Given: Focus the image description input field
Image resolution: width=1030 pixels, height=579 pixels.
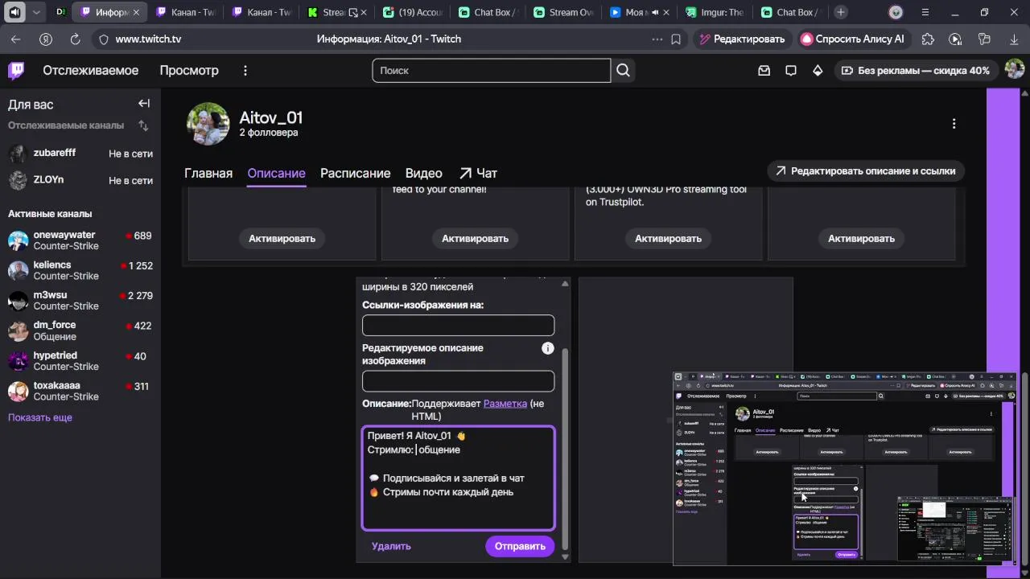Looking at the screenshot, I should (x=458, y=381).
